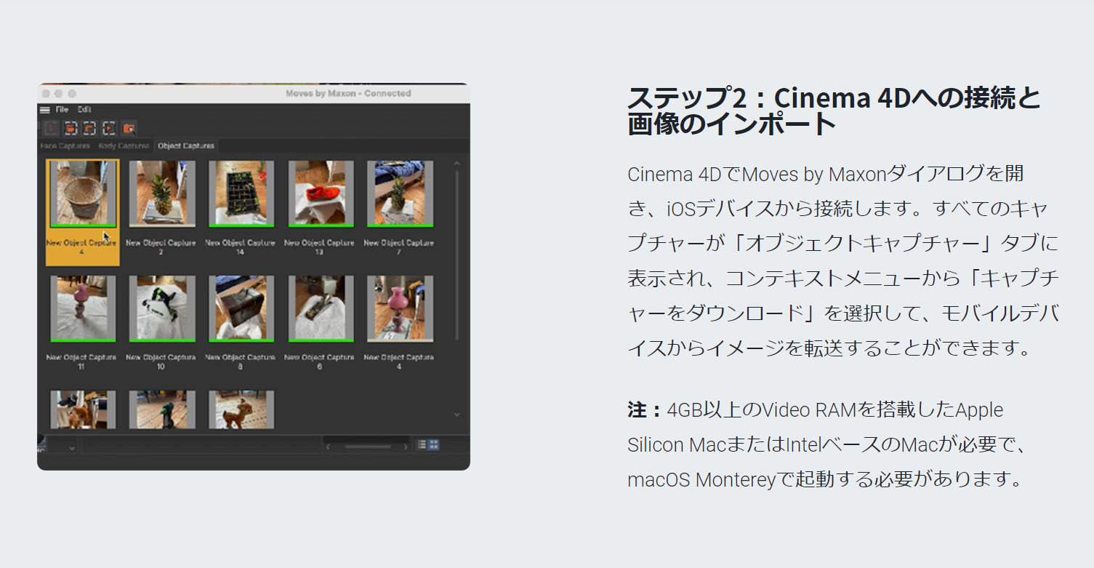
Task: Select the brown chest capture 8 thumbnail
Action: coord(241,309)
